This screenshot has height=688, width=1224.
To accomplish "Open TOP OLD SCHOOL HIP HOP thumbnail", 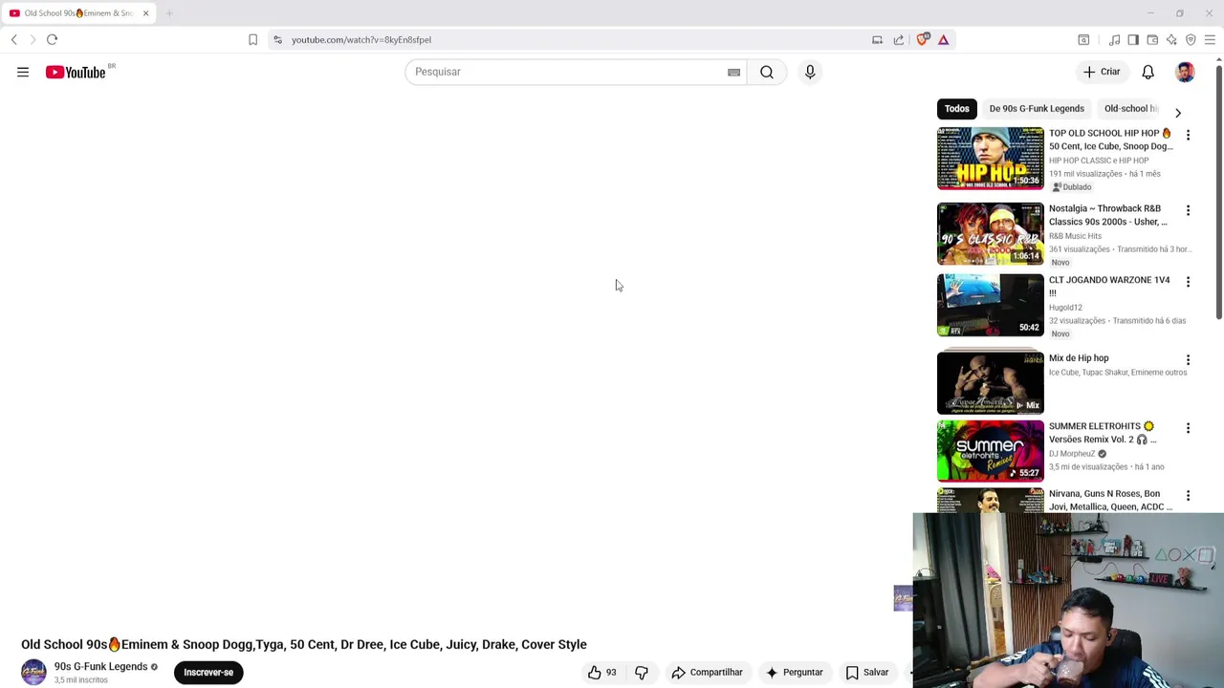I will (991, 158).
